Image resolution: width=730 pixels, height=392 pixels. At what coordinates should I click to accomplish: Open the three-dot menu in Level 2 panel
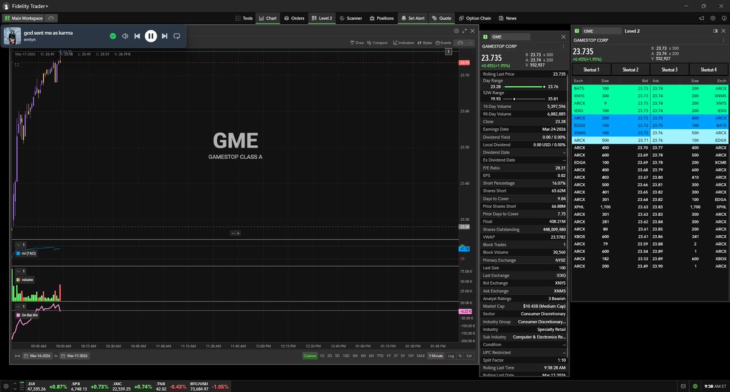tap(724, 41)
